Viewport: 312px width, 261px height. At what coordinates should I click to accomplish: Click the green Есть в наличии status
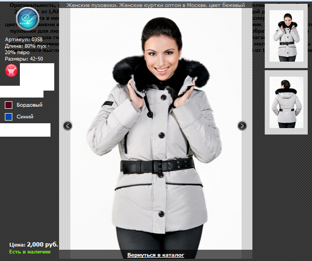30,252
